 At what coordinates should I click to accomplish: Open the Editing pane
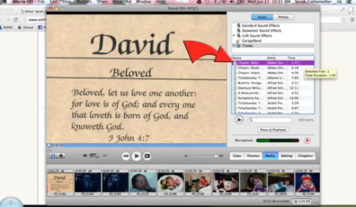286,156
